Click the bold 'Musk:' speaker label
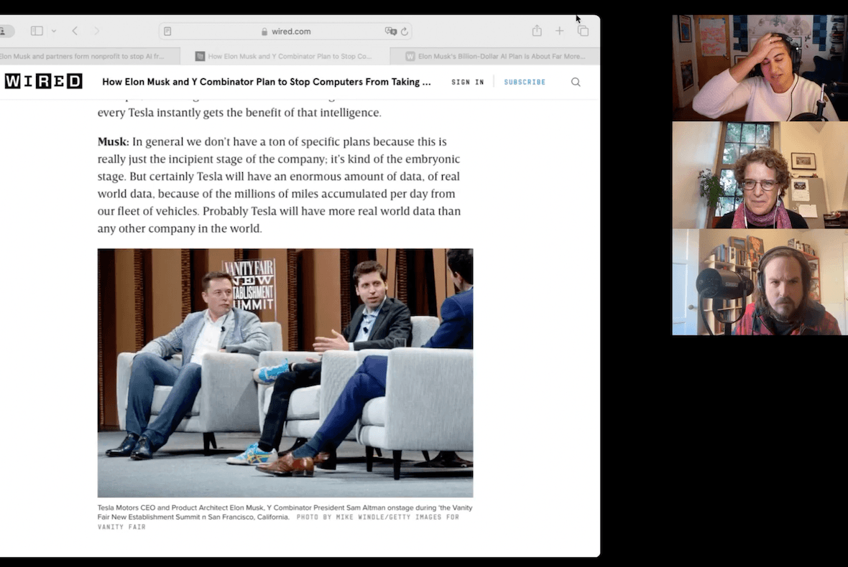The image size is (848, 567). (113, 141)
